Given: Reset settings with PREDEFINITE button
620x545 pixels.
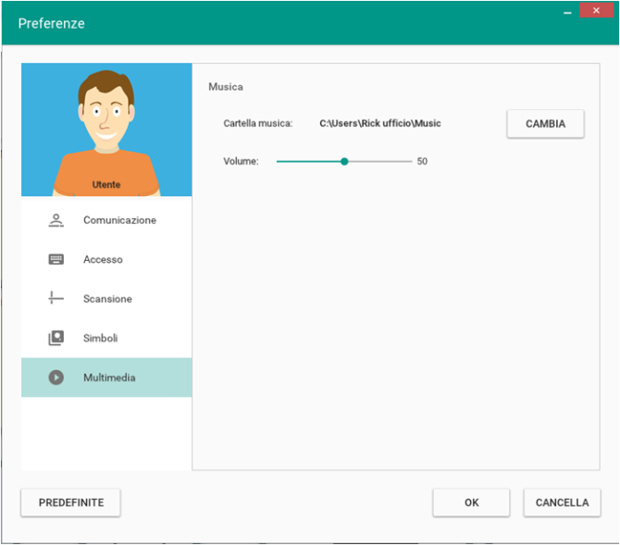Looking at the screenshot, I should tap(70, 502).
